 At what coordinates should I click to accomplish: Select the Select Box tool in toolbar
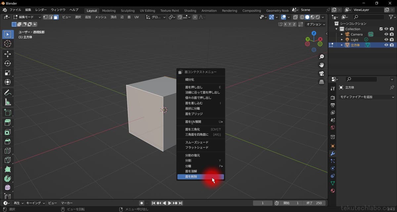[x=8, y=34]
